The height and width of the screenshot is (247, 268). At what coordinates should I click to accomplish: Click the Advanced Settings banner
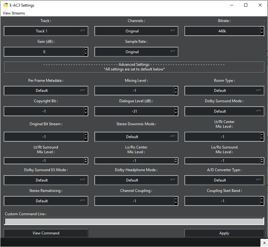(134, 67)
